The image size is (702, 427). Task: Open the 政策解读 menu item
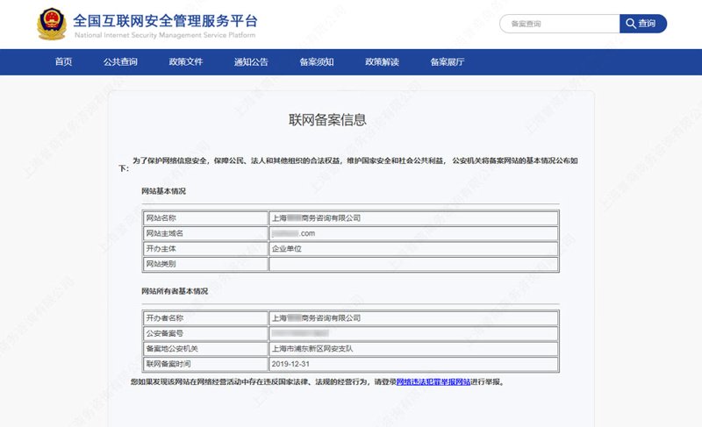tap(382, 61)
